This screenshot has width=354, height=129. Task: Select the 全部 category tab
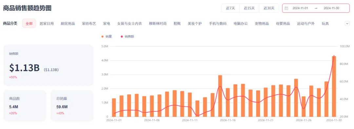tap(29, 24)
